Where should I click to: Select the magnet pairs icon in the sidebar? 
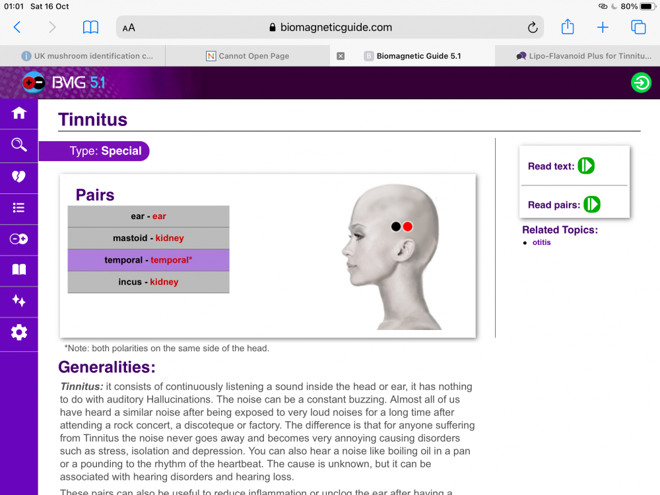18,239
